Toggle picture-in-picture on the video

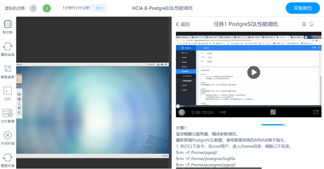(x=273, y=112)
